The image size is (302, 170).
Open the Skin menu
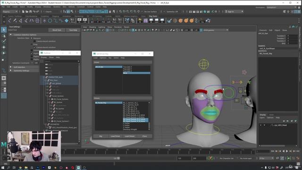[x=65, y=7]
